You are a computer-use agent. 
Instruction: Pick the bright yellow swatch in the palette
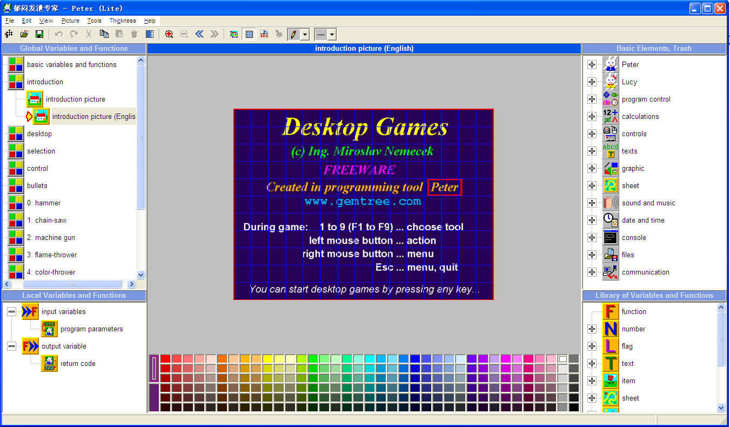[x=267, y=359]
